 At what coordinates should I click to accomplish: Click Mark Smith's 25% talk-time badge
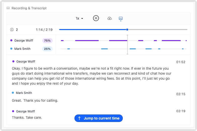(47, 49)
